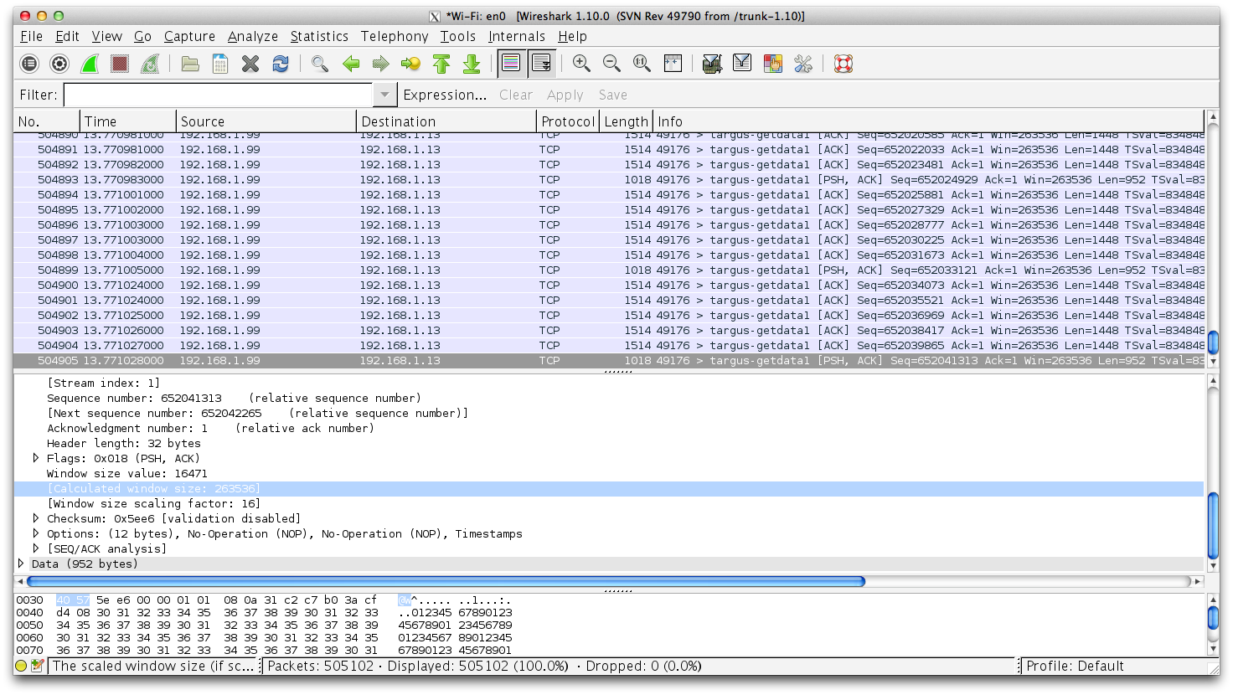The height and width of the screenshot is (695, 1233).
Task: Select packet number 504899 row
Action: pyautogui.click(x=609, y=270)
